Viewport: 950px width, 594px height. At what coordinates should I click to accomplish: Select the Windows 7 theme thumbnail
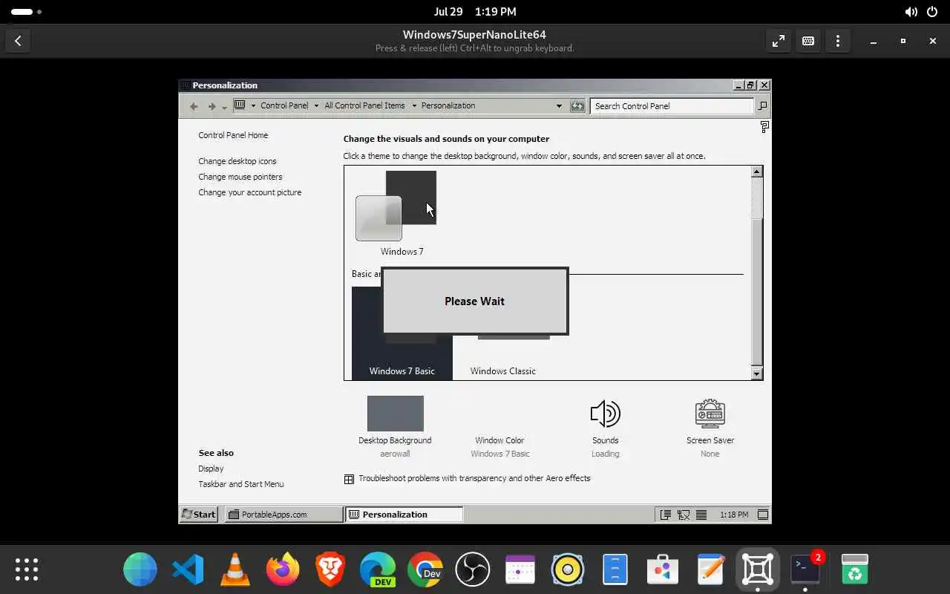point(396,206)
